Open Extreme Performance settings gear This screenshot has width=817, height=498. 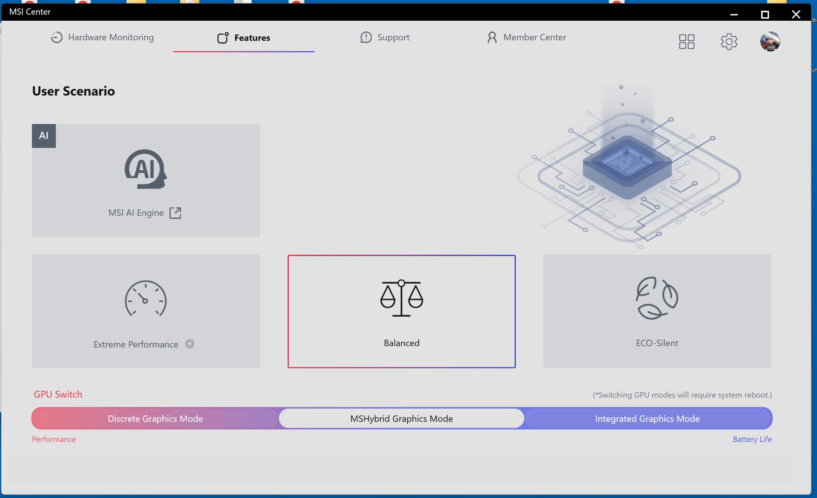point(190,344)
